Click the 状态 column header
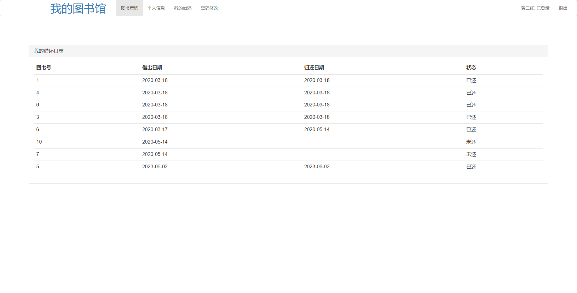Image resolution: width=577 pixels, height=293 pixels. click(x=471, y=67)
